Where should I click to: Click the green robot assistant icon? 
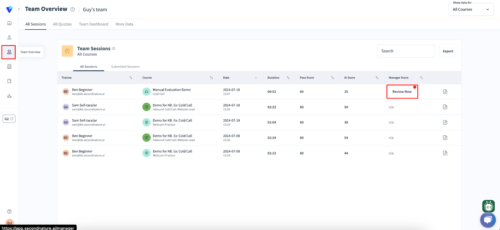(x=488, y=206)
